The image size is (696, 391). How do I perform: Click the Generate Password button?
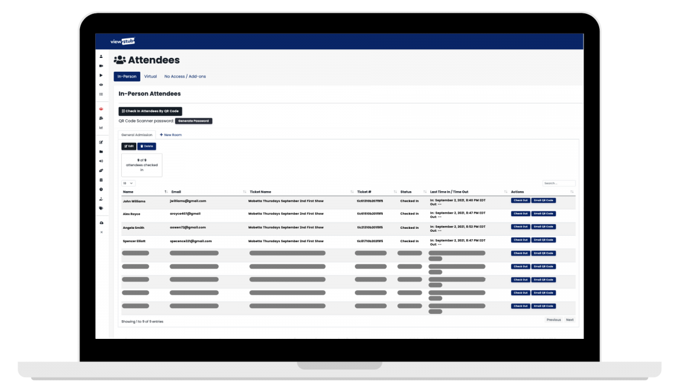pos(194,121)
